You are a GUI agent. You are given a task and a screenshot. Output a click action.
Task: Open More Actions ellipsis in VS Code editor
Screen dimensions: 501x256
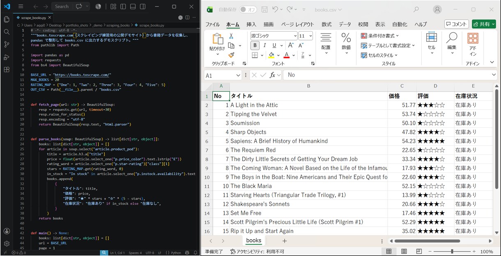coord(195,18)
